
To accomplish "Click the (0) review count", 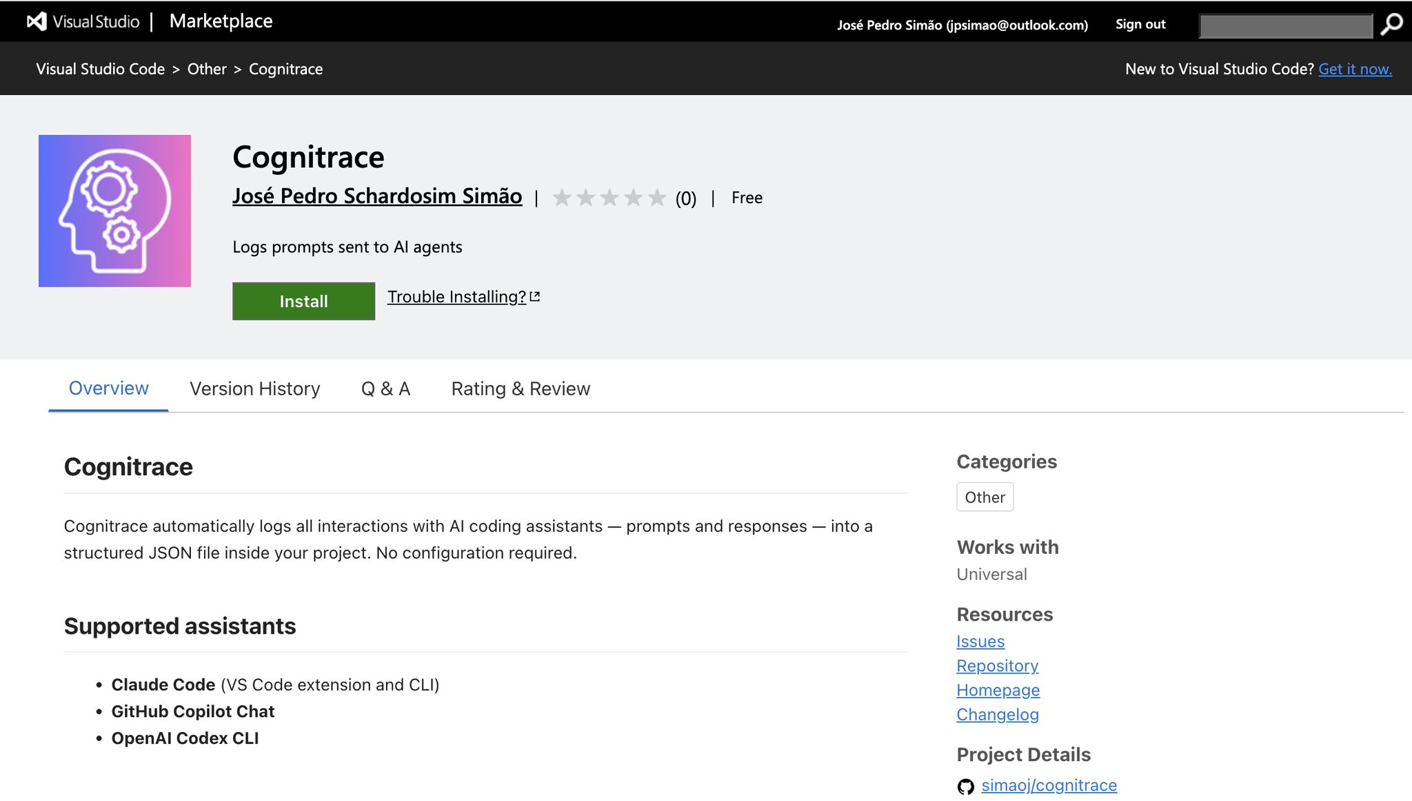I will (686, 198).
